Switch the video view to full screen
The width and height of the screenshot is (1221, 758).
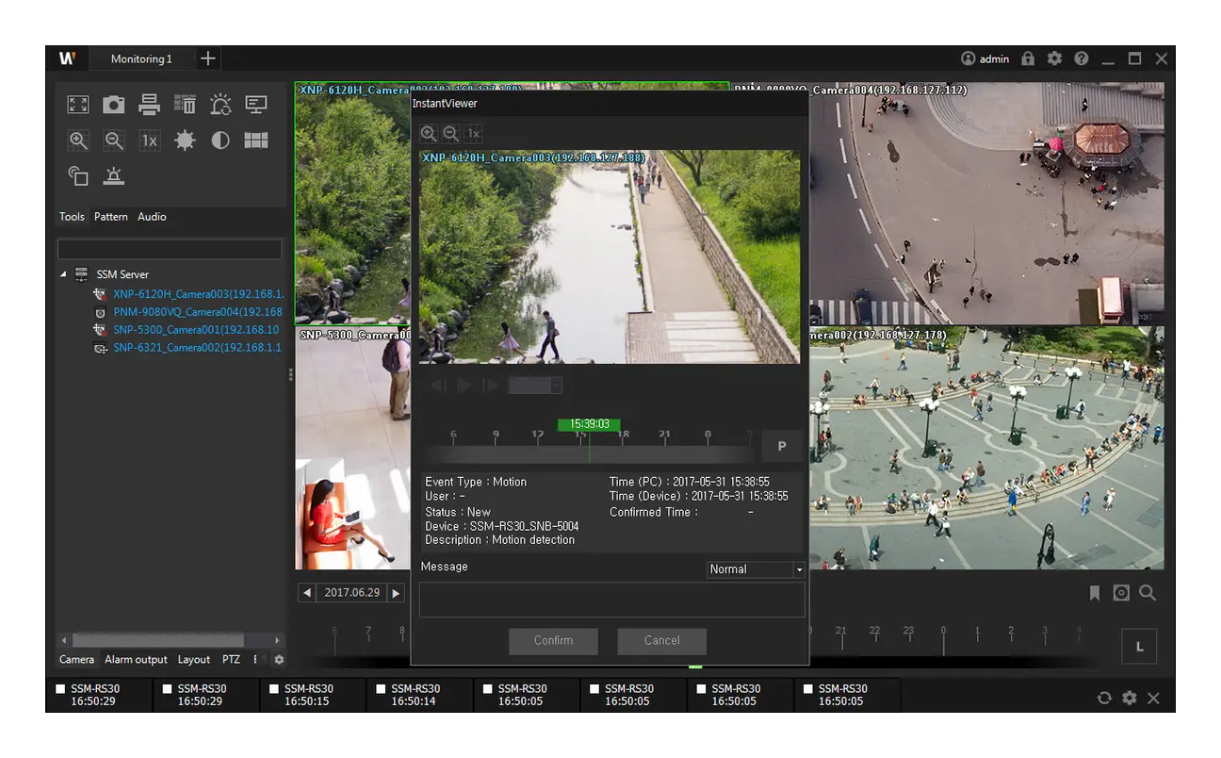pos(78,105)
